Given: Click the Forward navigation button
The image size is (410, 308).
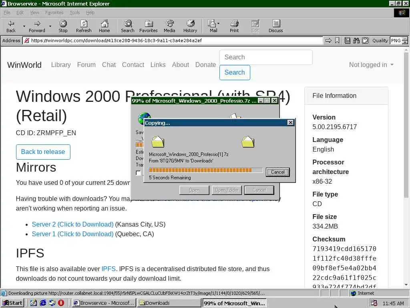Looking at the screenshot, I should pyautogui.click(x=37, y=26).
